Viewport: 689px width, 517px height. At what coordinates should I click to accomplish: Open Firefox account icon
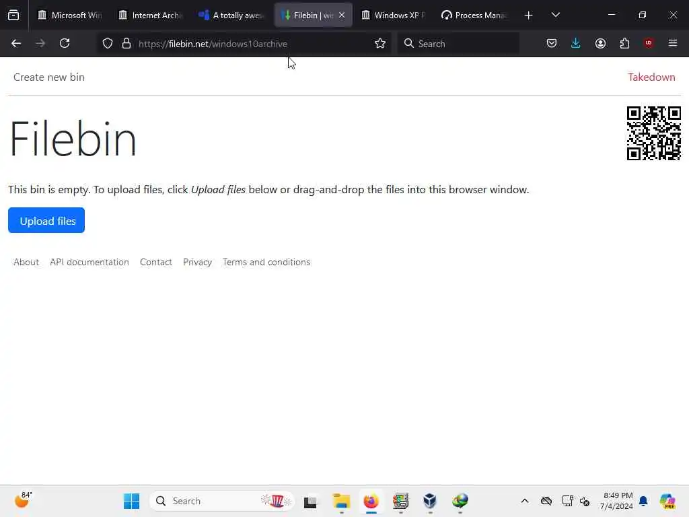pos(600,44)
